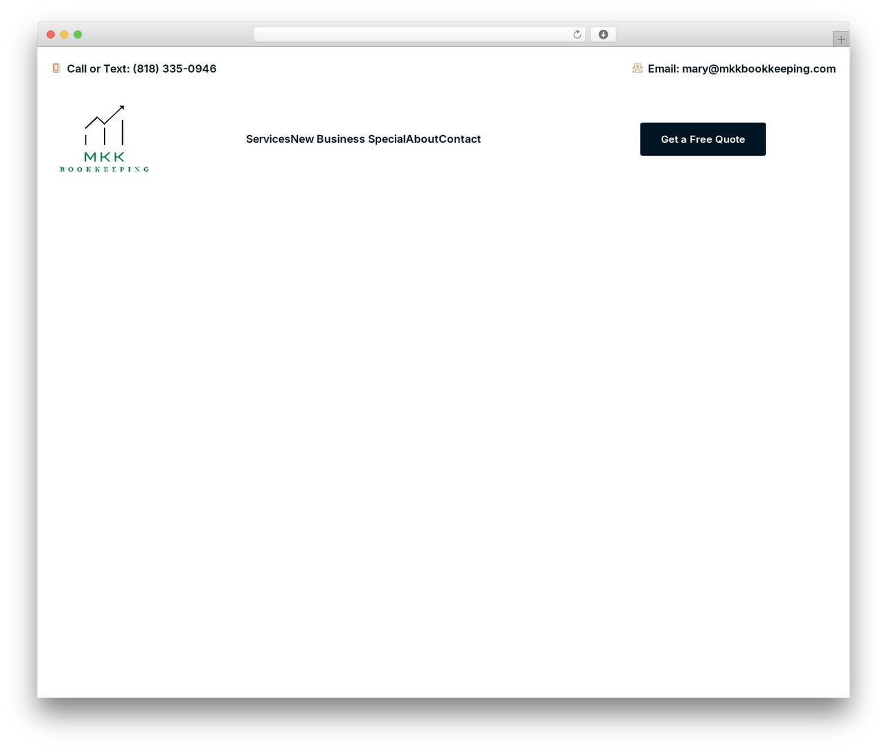
Task: Add a new browser tab
Action: point(841,39)
